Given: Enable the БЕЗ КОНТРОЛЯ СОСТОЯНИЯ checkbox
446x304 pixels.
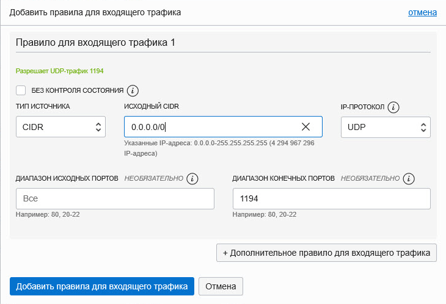Looking at the screenshot, I should point(21,90).
